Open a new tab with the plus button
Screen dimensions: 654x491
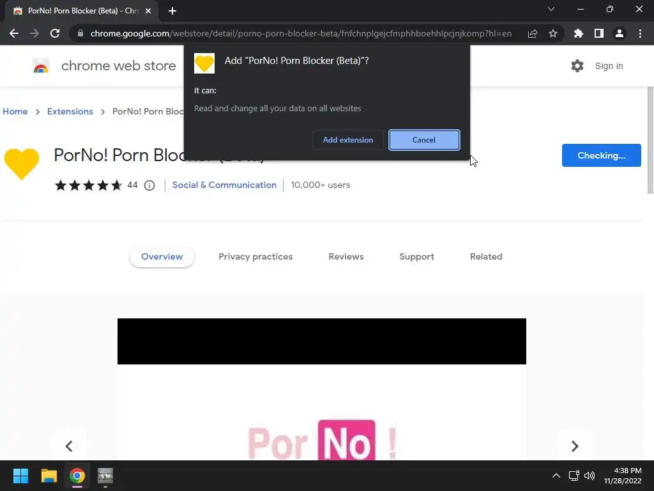(172, 11)
